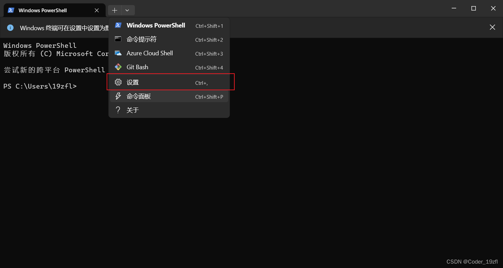This screenshot has width=503, height=268.
Task: Select 关于 from the dropdown menu
Action: pos(132,110)
